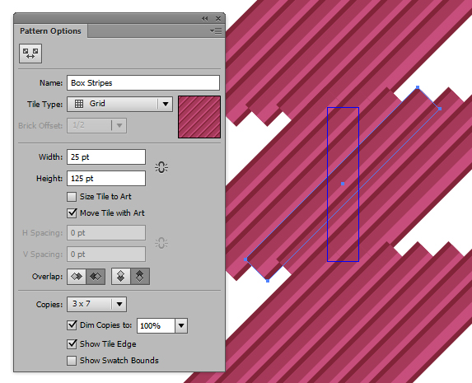This screenshot has height=383, width=472.
Task: Edit the Height field showing 125 pt
Action: [x=106, y=178]
